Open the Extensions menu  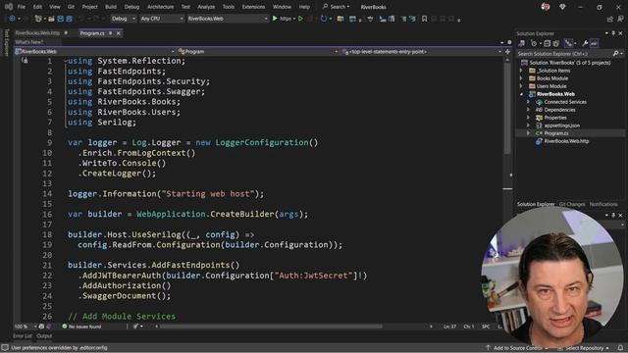tap(253, 7)
